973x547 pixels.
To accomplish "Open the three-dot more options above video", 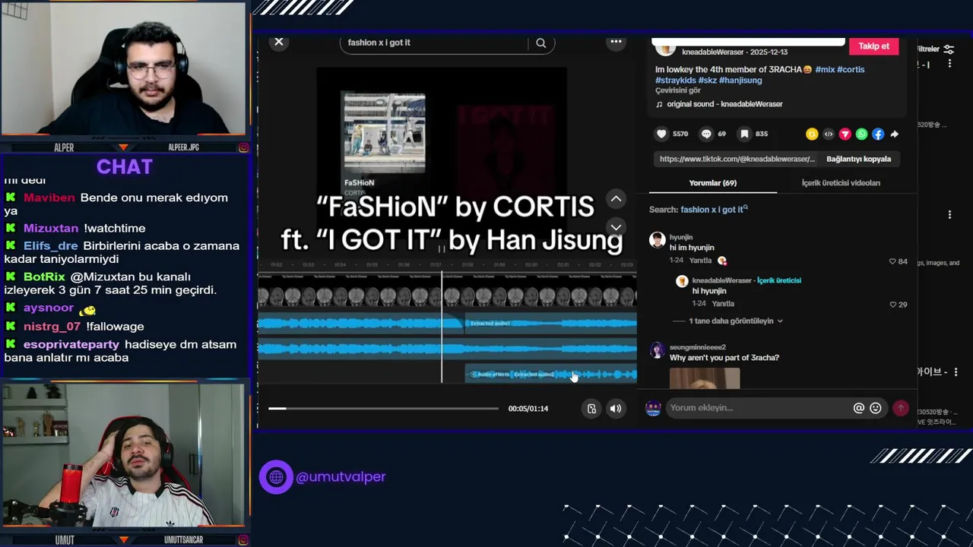I will pos(616,42).
